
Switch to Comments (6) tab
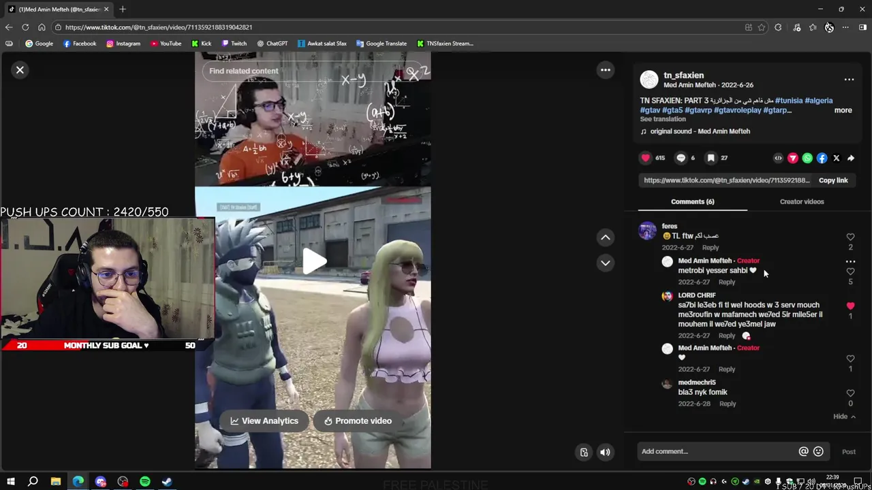[x=692, y=201]
